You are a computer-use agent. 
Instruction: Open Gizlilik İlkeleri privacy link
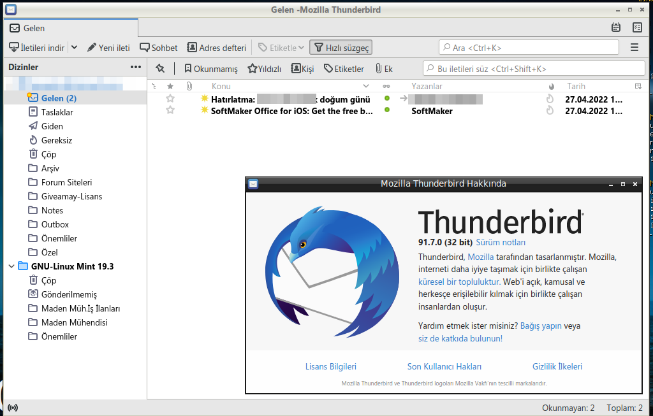[x=557, y=366]
